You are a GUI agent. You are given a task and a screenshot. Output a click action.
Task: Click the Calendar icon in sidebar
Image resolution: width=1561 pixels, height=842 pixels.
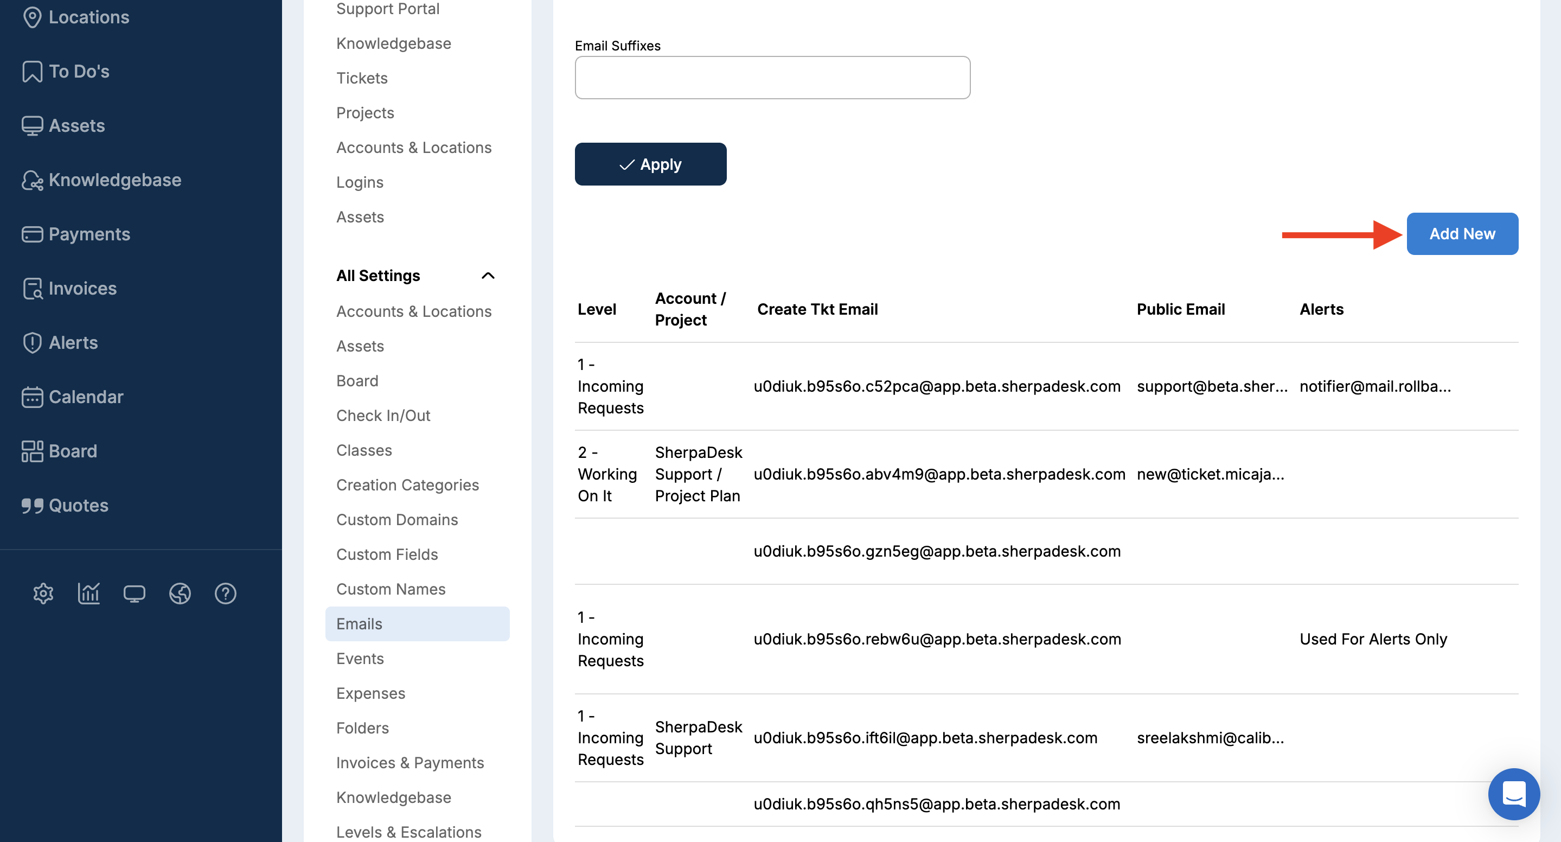point(32,397)
